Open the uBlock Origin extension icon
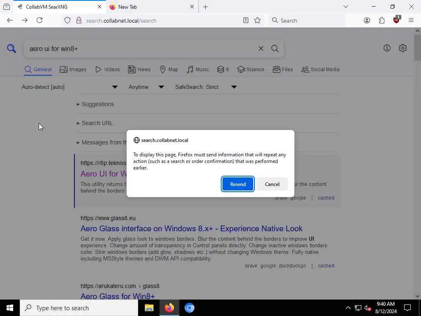The image size is (421, 316). (396, 20)
